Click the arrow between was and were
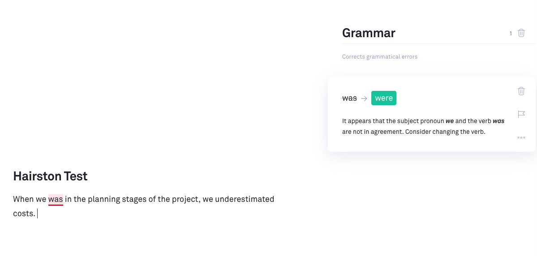This screenshot has width=537, height=256. click(364, 98)
